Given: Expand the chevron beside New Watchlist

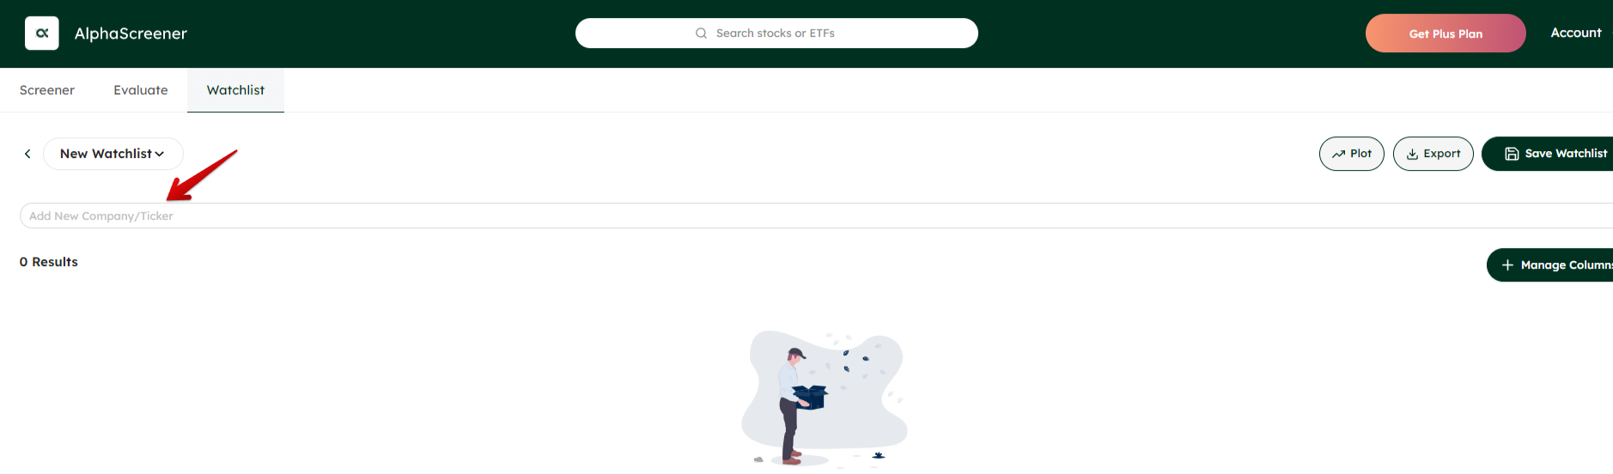Looking at the screenshot, I should [160, 155].
